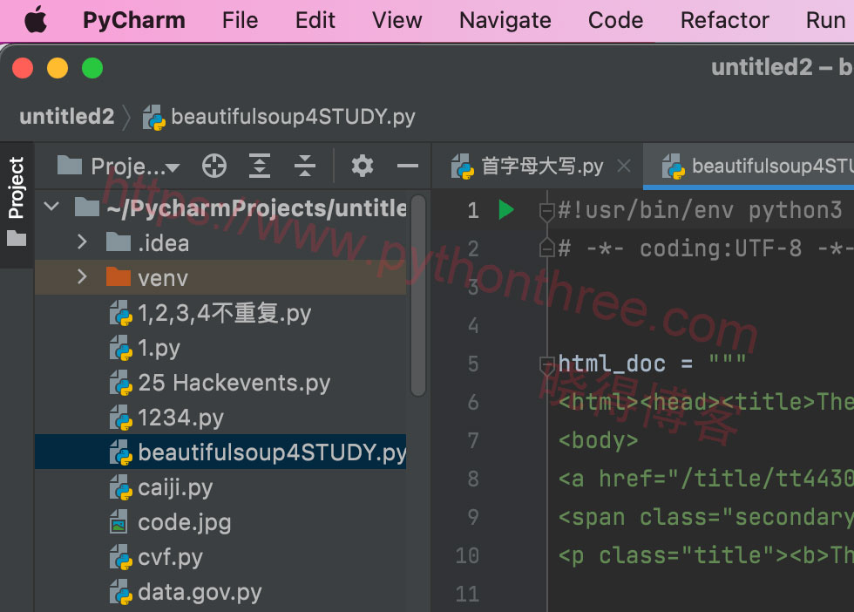Click the image file icon of code.jpg
The width and height of the screenshot is (854, 612).
119,522
